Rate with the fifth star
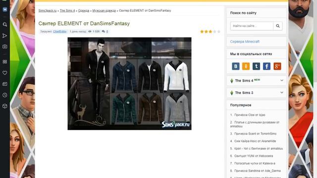317x178 pixels. (219, 32)
